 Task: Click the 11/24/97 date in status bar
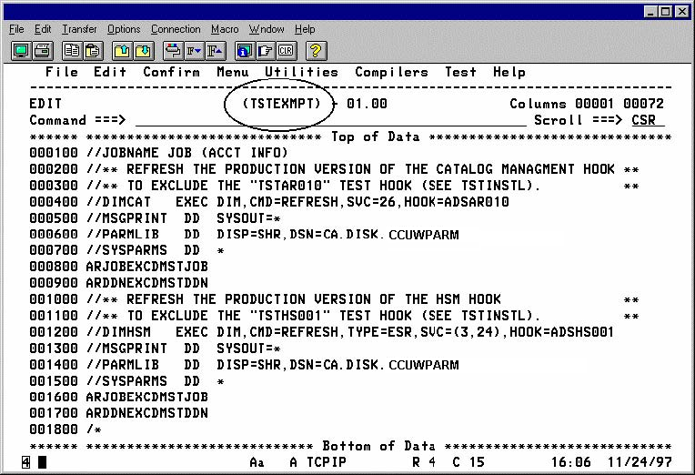[640, 462]
